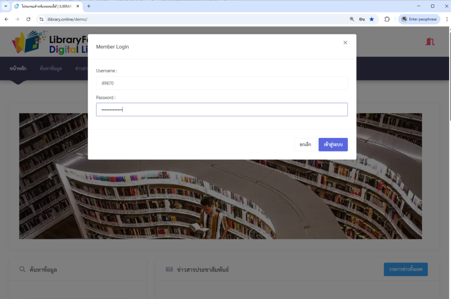The image size is (451, 299).
Task: Expand the tab search dropdown arrow
Action: [6, 6]
